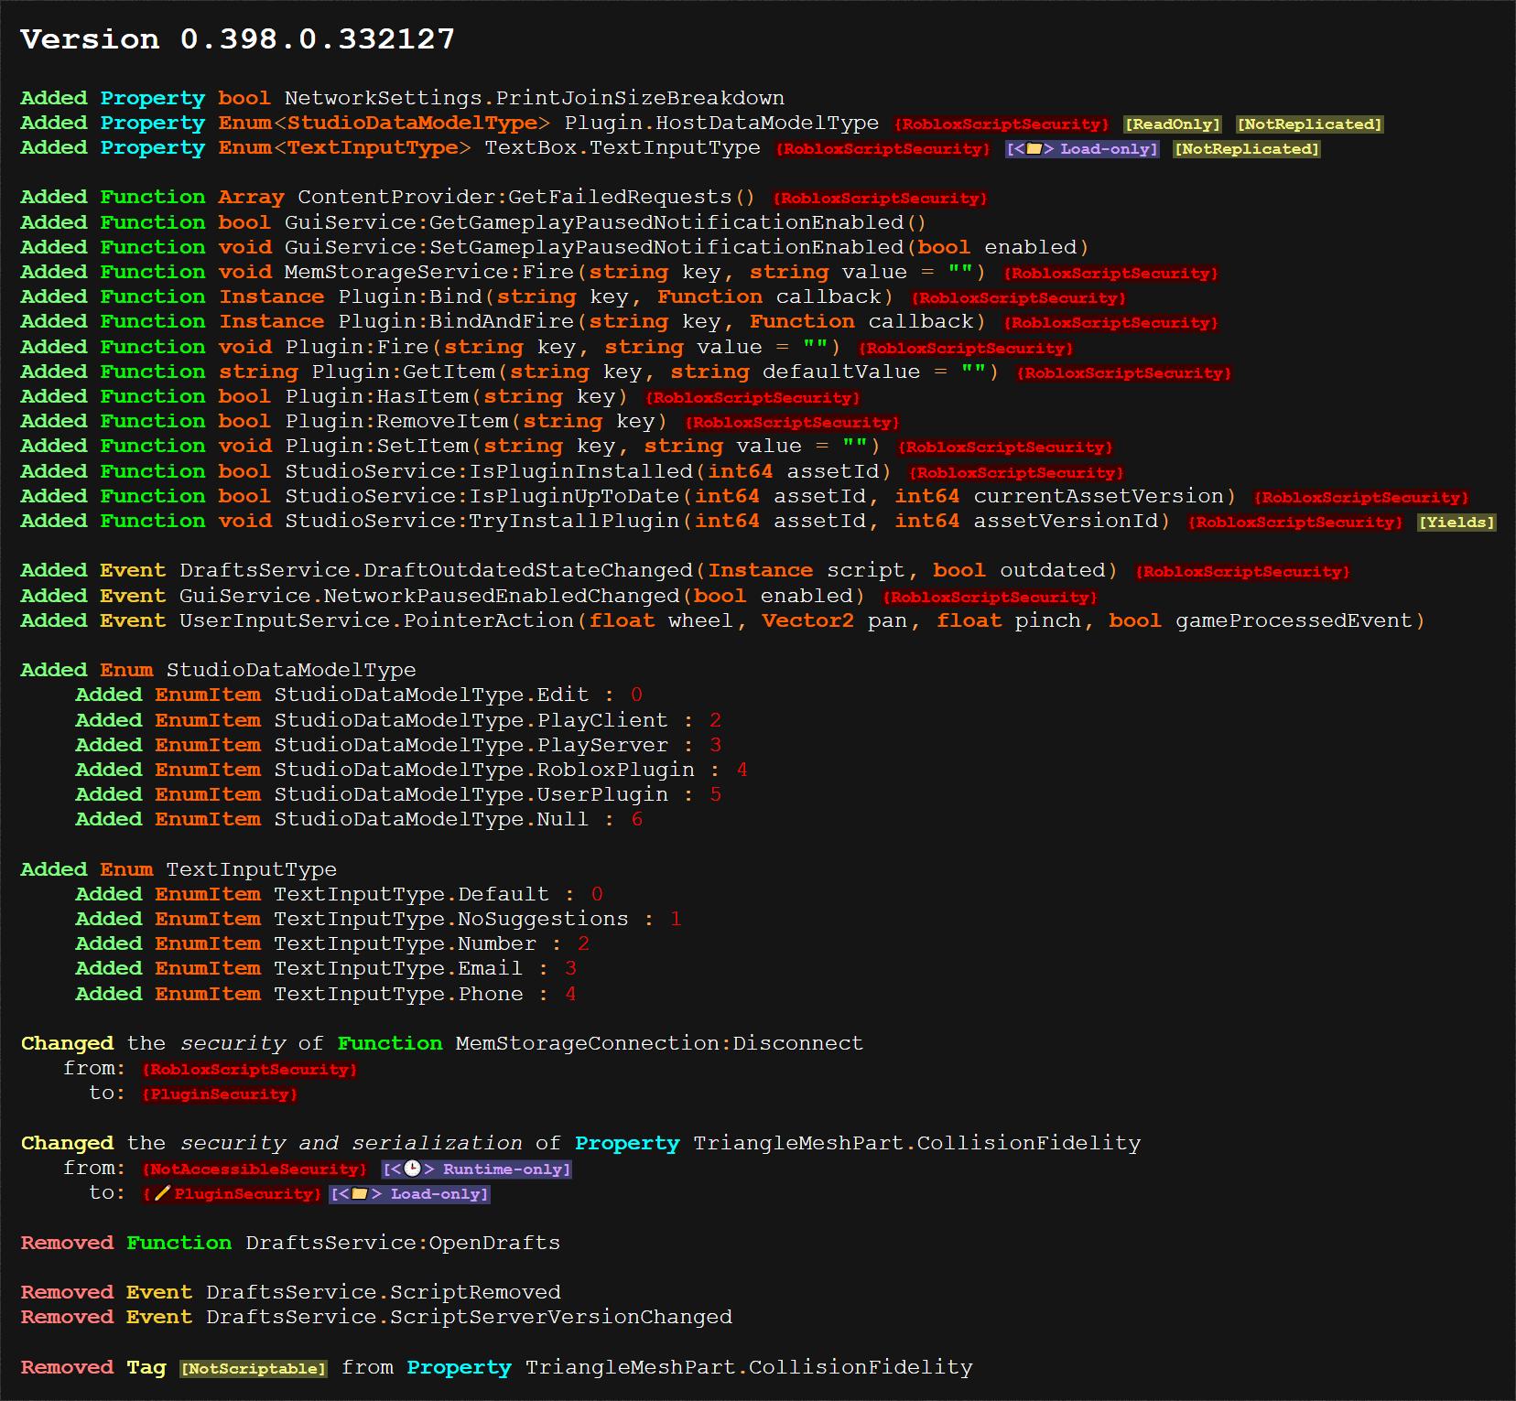Click the Runtime-only tag label

pos(476,1169)
